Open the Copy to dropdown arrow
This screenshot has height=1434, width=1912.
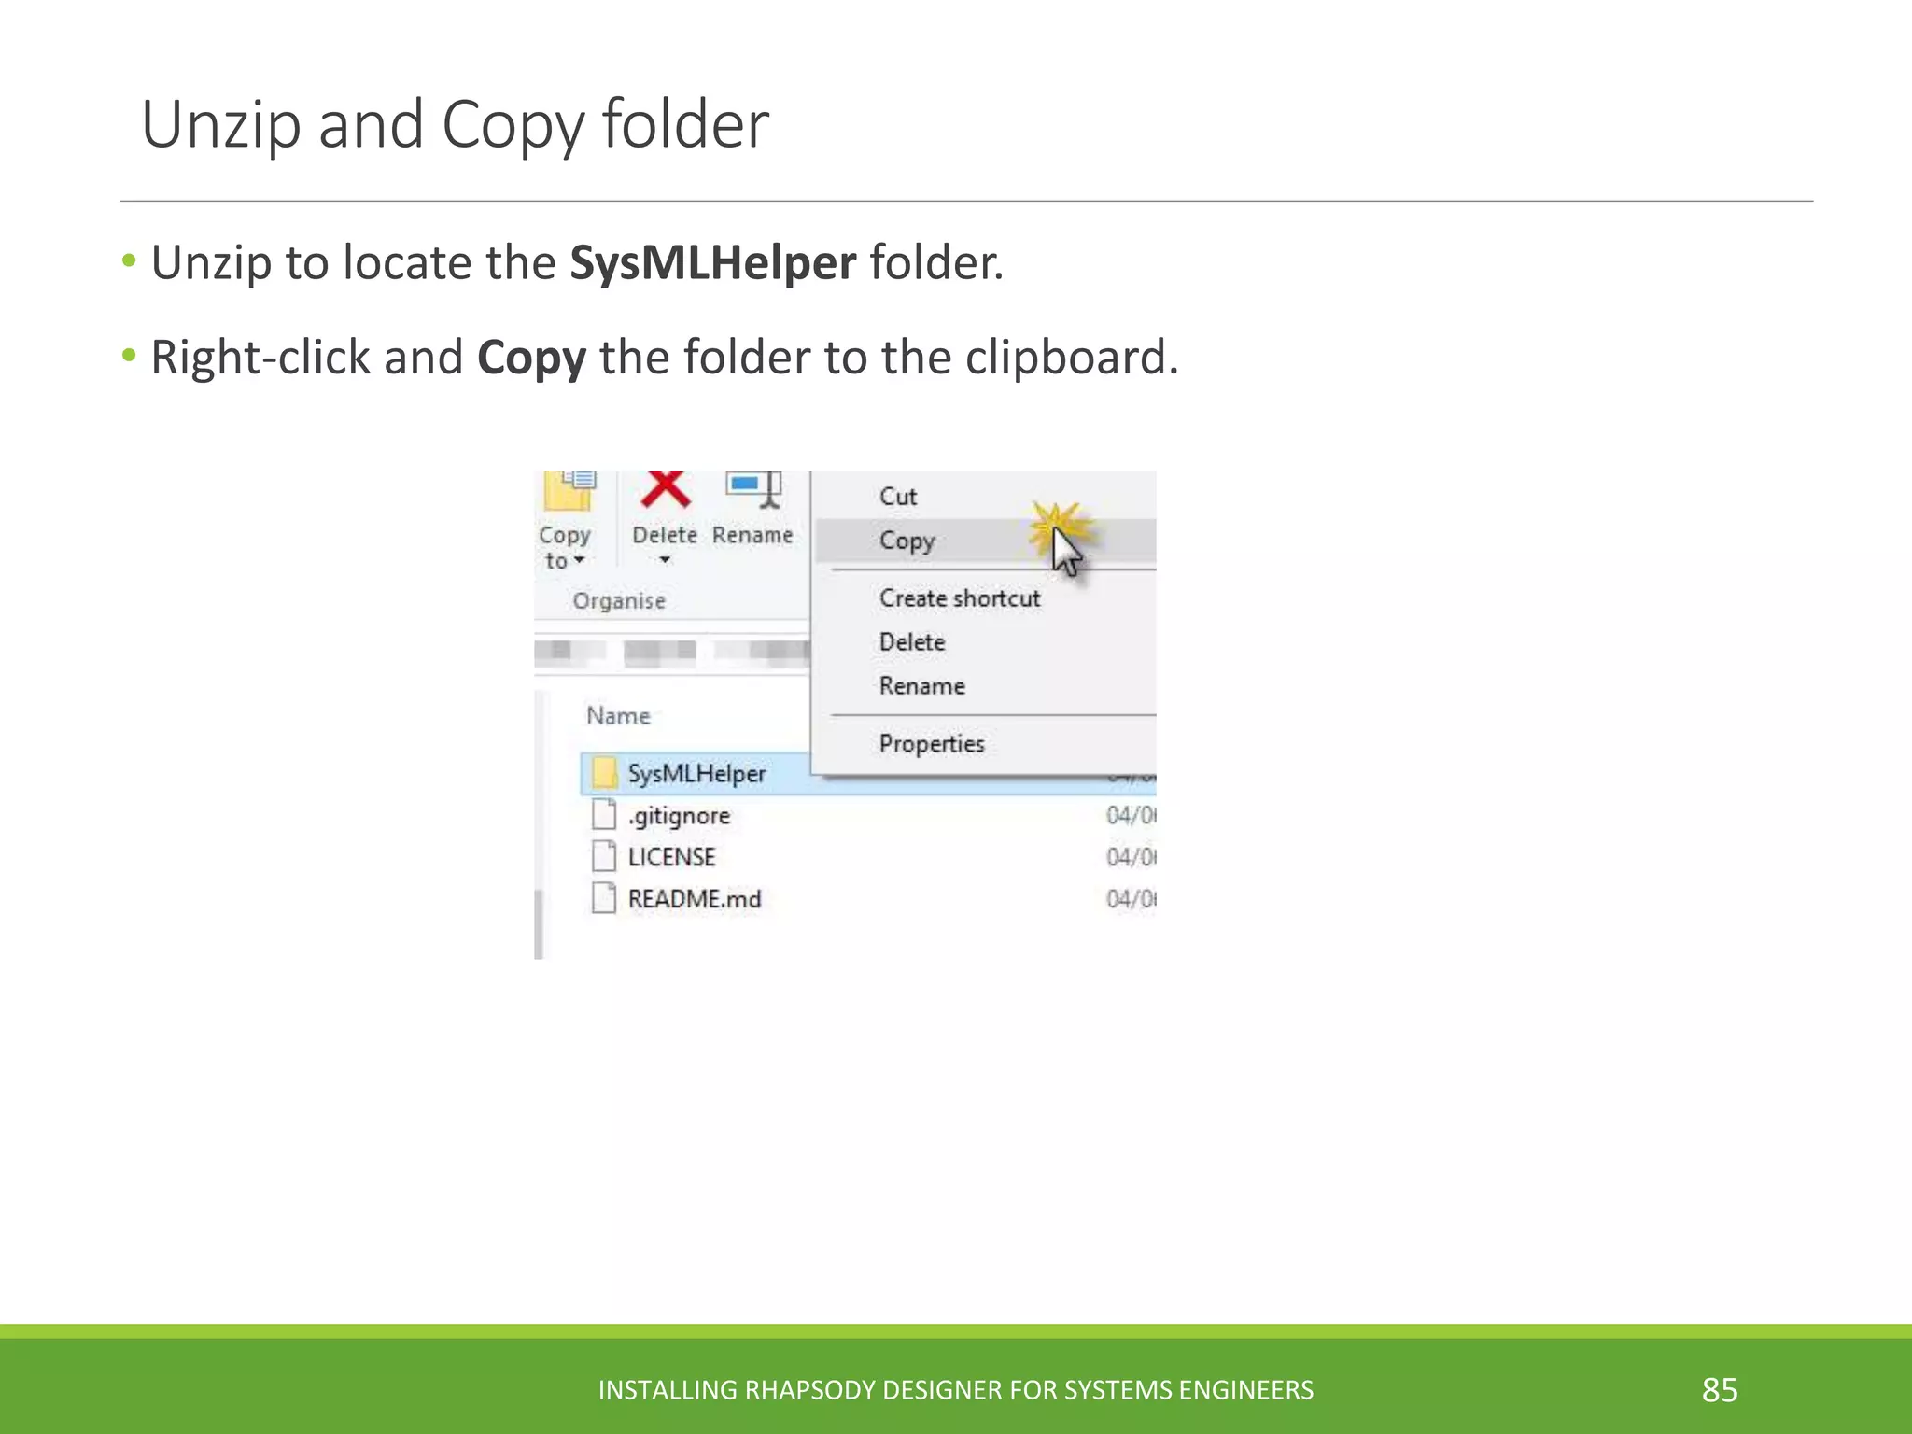point(580,560)
